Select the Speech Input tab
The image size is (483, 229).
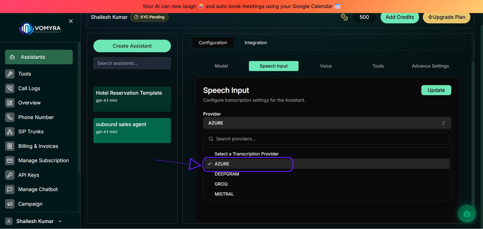pos(274,66)
